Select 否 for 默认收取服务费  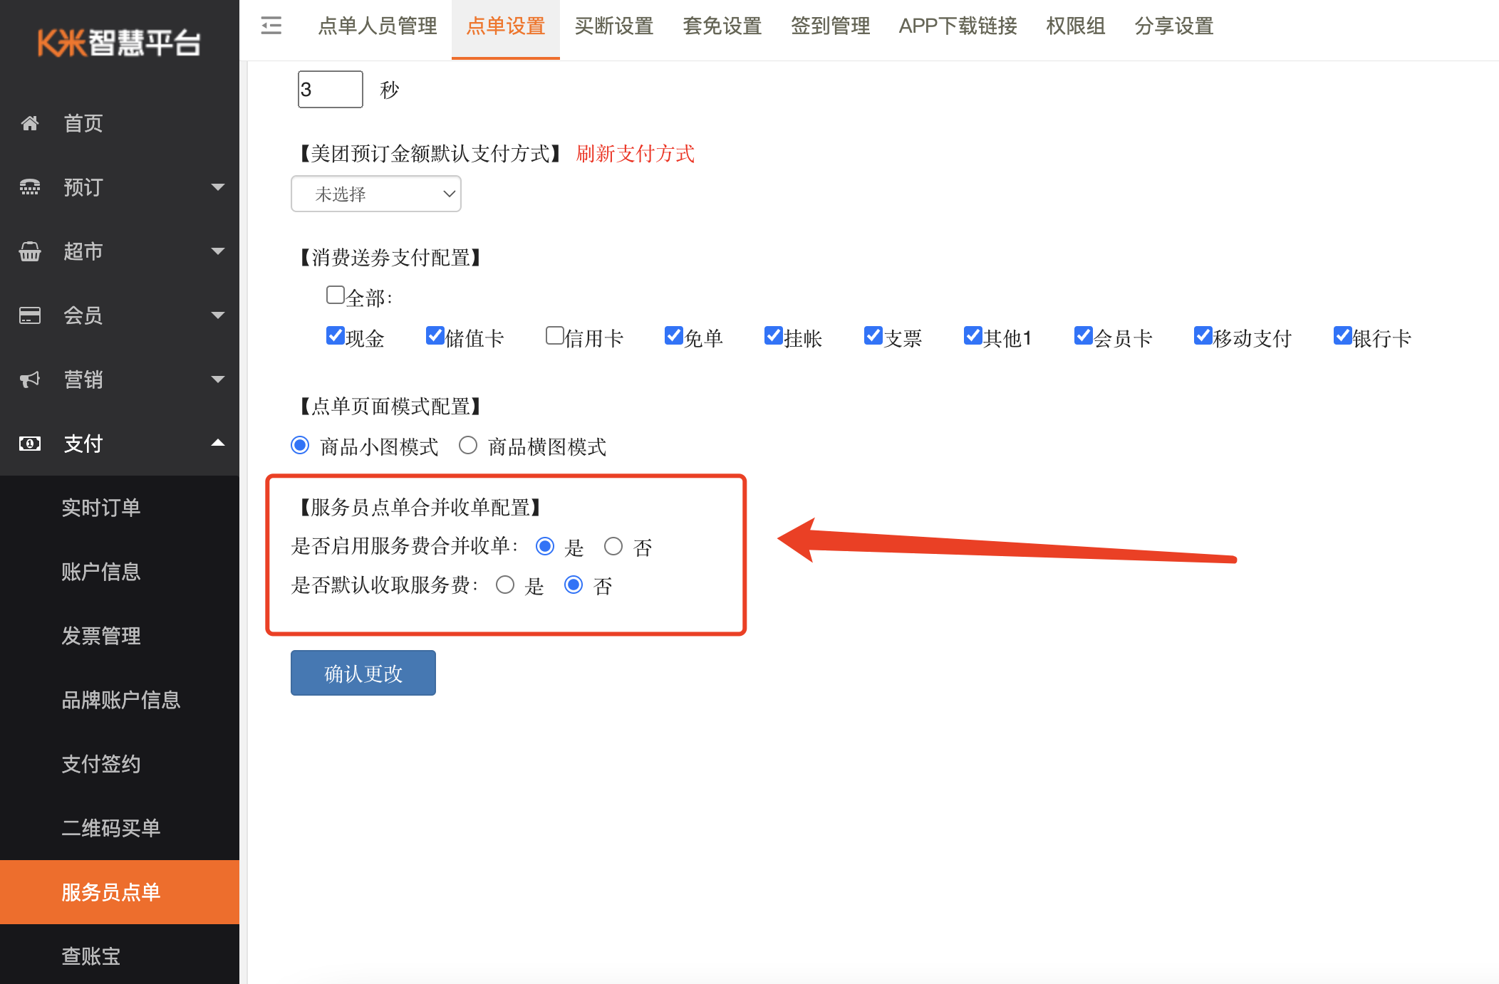(574, 585)
